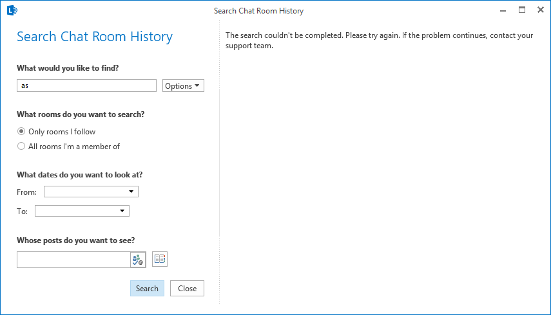
Task: Open the Options dropdown
Action: coord(183,86)
